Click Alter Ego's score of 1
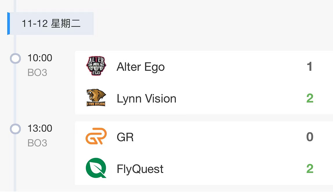The height and width of the screenshot is (192, 333). [x=310, y=67]
